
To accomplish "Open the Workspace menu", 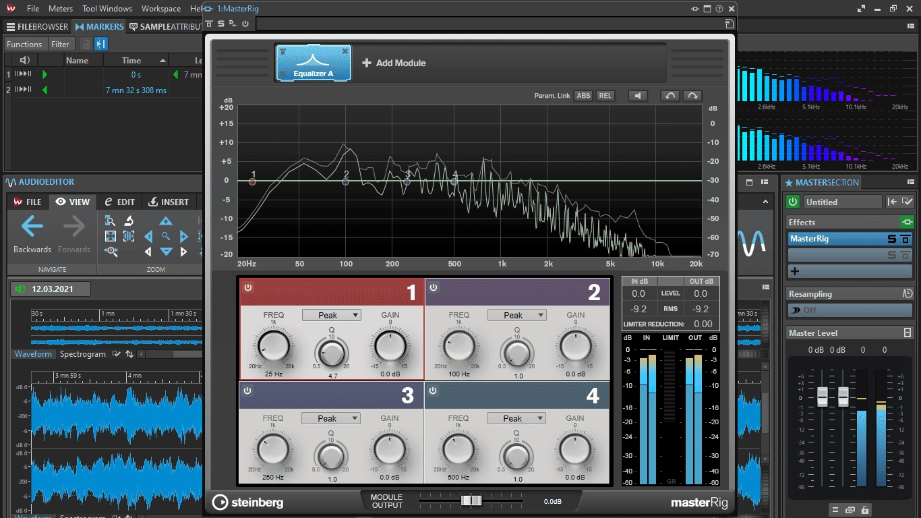I will [x=161, y=9].
